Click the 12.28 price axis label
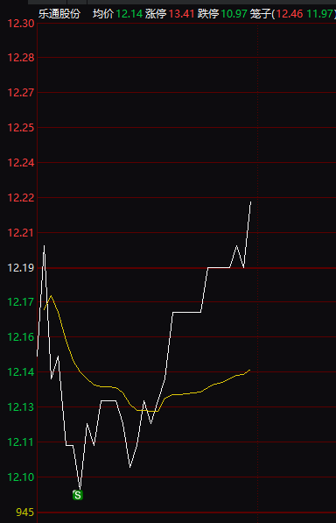Image resolution: width=336 pixels, height=523 pixels. coord(21,58)
